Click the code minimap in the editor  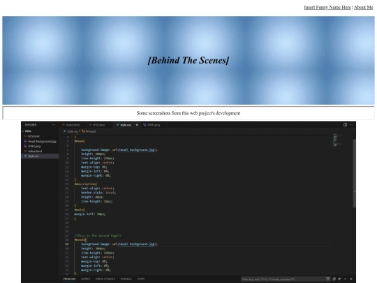coord(337,140)
